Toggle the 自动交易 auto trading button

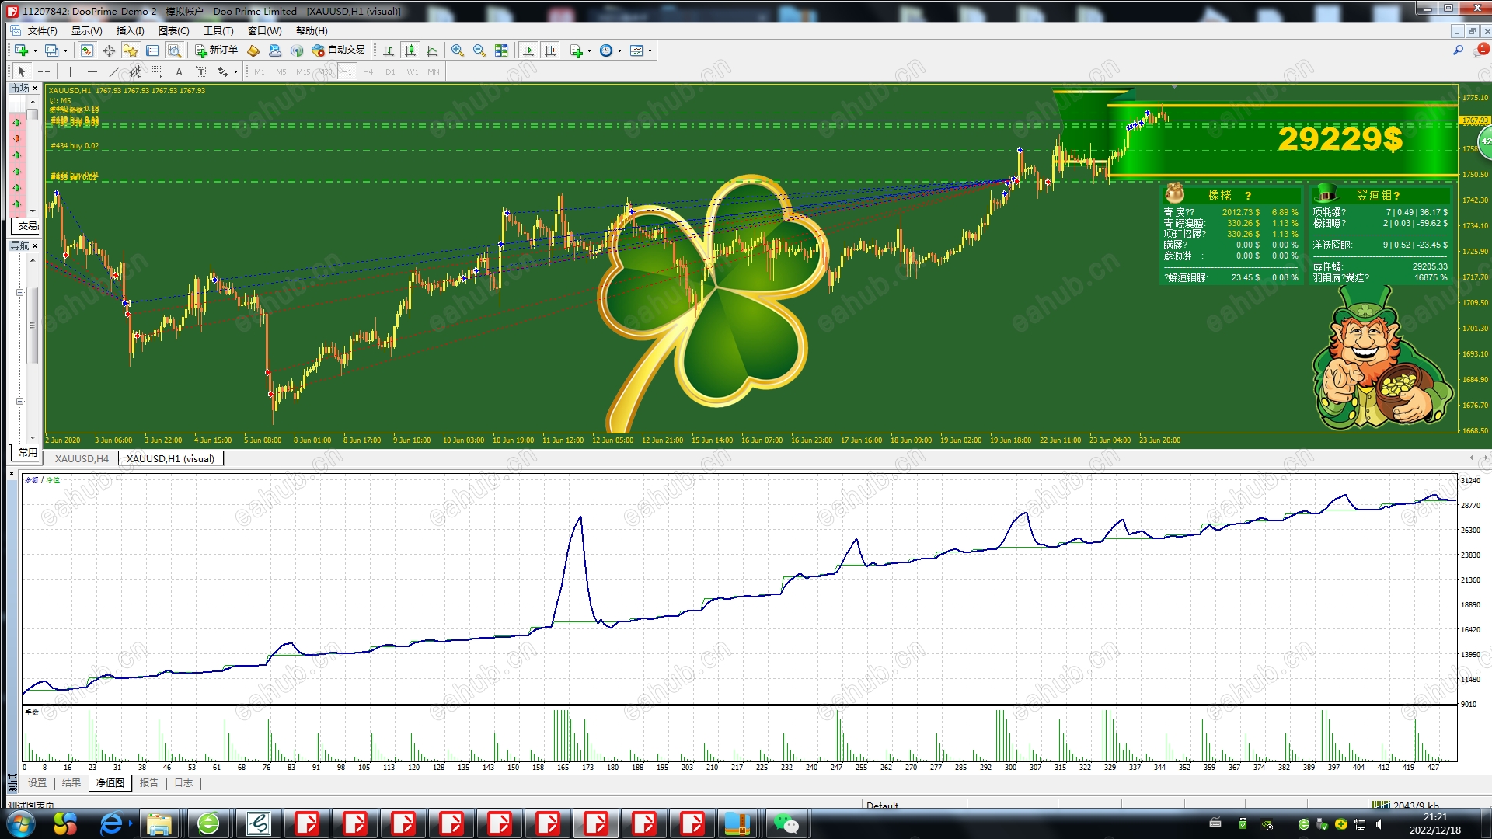(338, 50)
